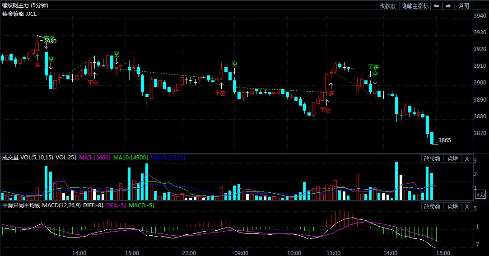Click the ×万 volume unit box
The image size is (489, 256).
click(480, 194)
